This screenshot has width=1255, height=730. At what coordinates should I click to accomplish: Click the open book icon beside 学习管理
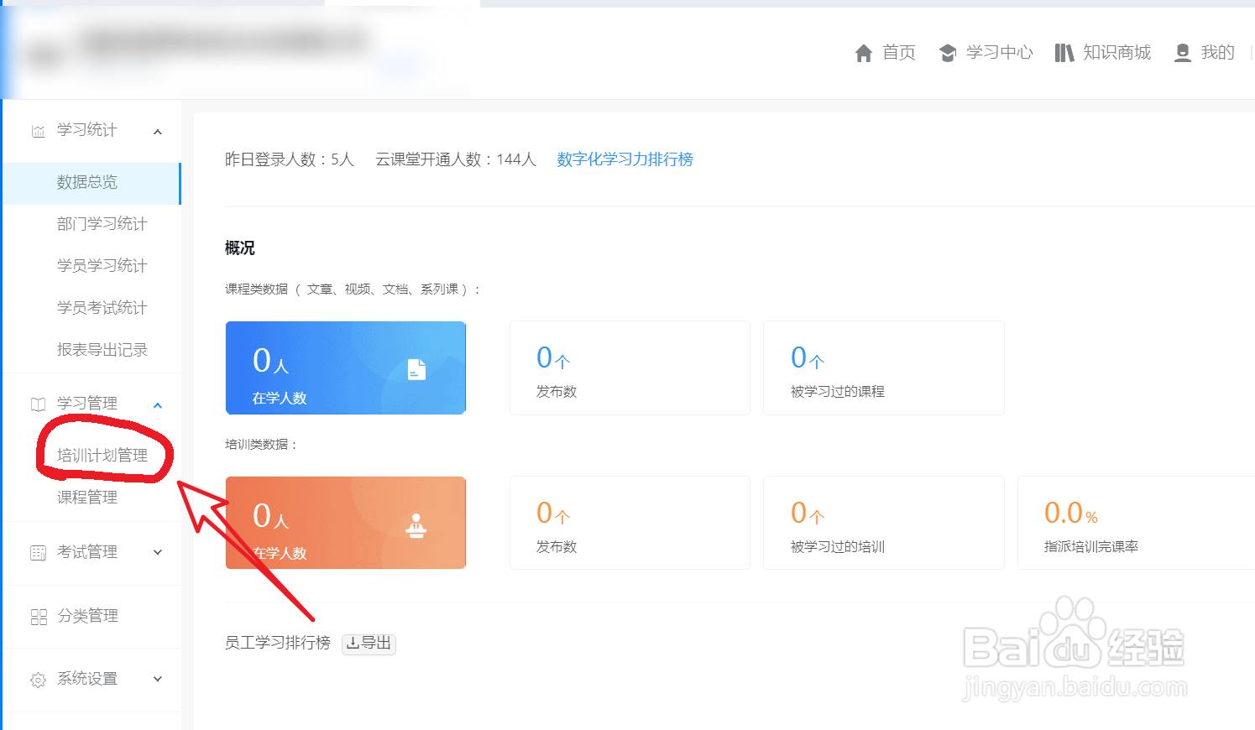tap(38, 404)
